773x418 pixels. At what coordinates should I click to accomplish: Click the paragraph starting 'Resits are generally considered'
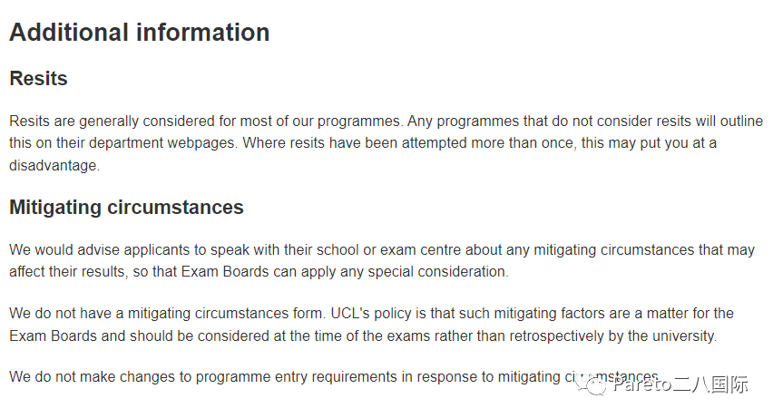pyautogui.click(x=386, y=143)
